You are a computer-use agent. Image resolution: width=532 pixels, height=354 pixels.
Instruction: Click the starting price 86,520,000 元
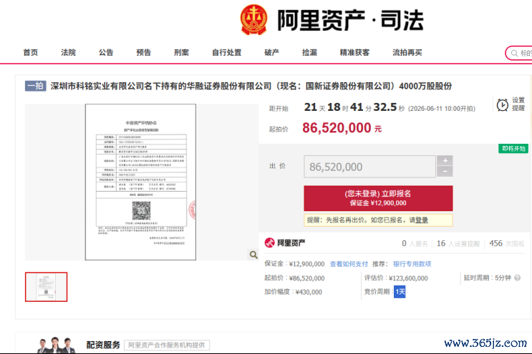[342, 128]
